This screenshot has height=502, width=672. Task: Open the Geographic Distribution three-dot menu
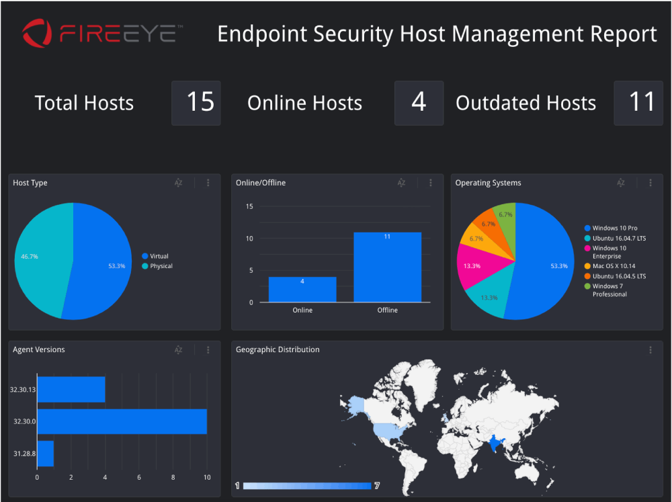(x=650, y=350)
